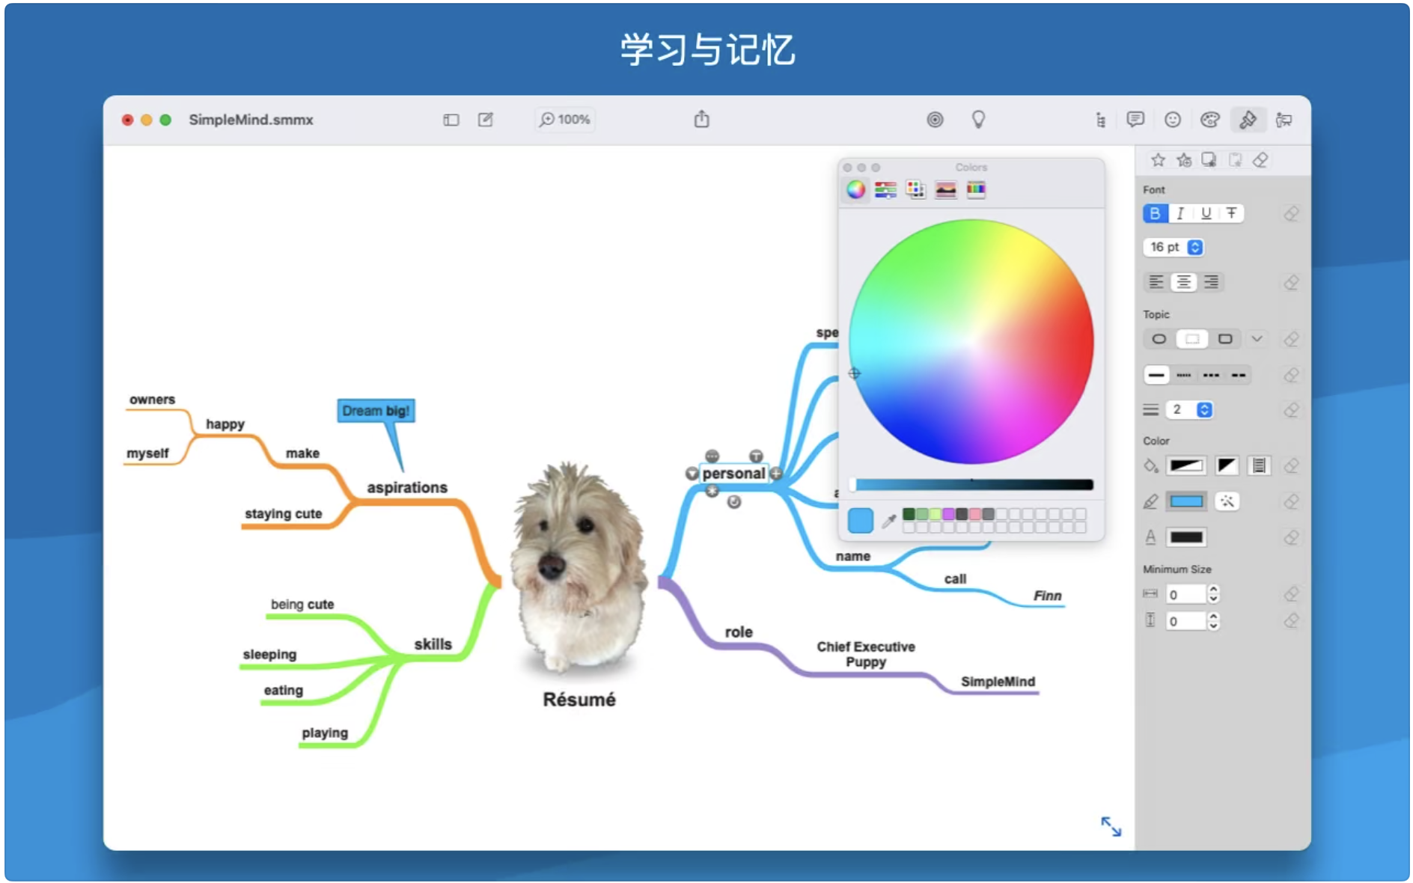
Task: Open the outline view icon in the toolbar
Action: click(1100, 119)
